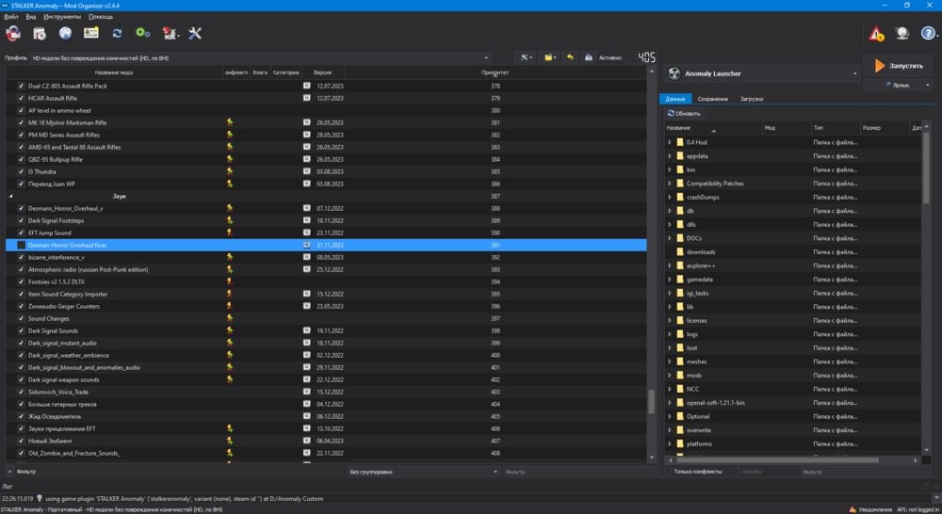Disable Old_Zombie_and_Fracture_Sounds_ mod

point(22,453)
